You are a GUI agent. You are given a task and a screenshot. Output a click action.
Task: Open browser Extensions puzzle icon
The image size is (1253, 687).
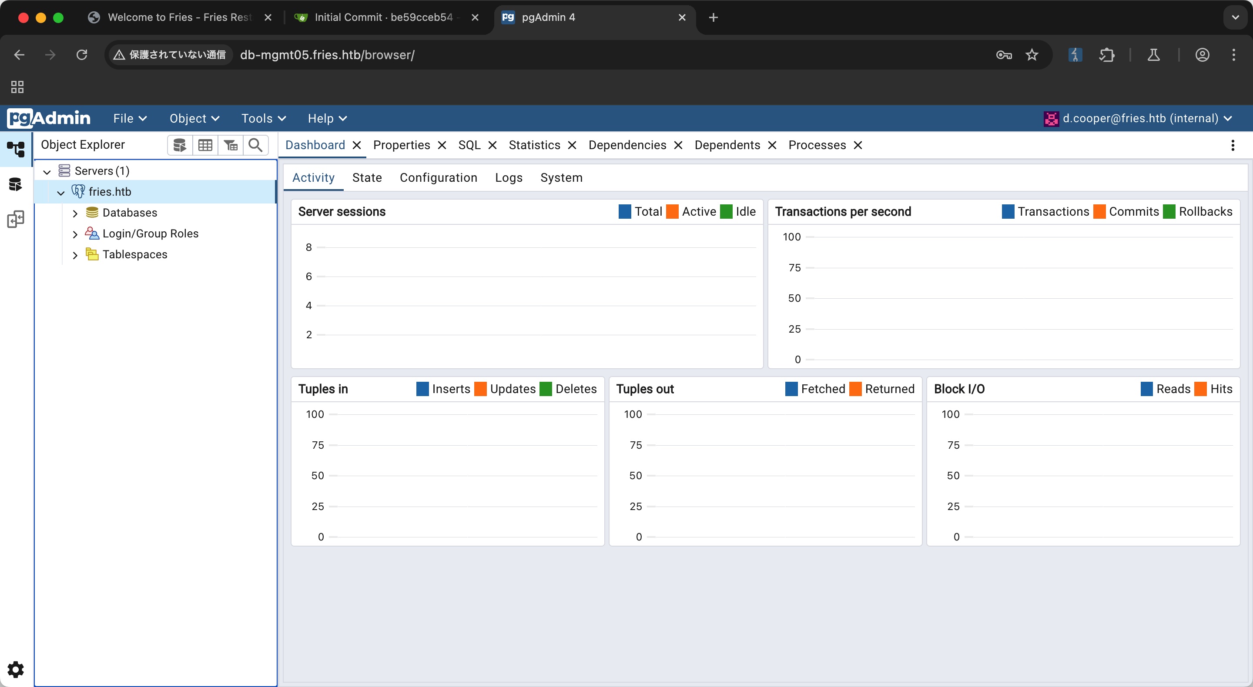coord(1106,55)
